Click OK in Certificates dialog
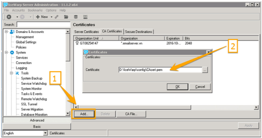This screenshot has height=138, width=262. tap(178, 87)
